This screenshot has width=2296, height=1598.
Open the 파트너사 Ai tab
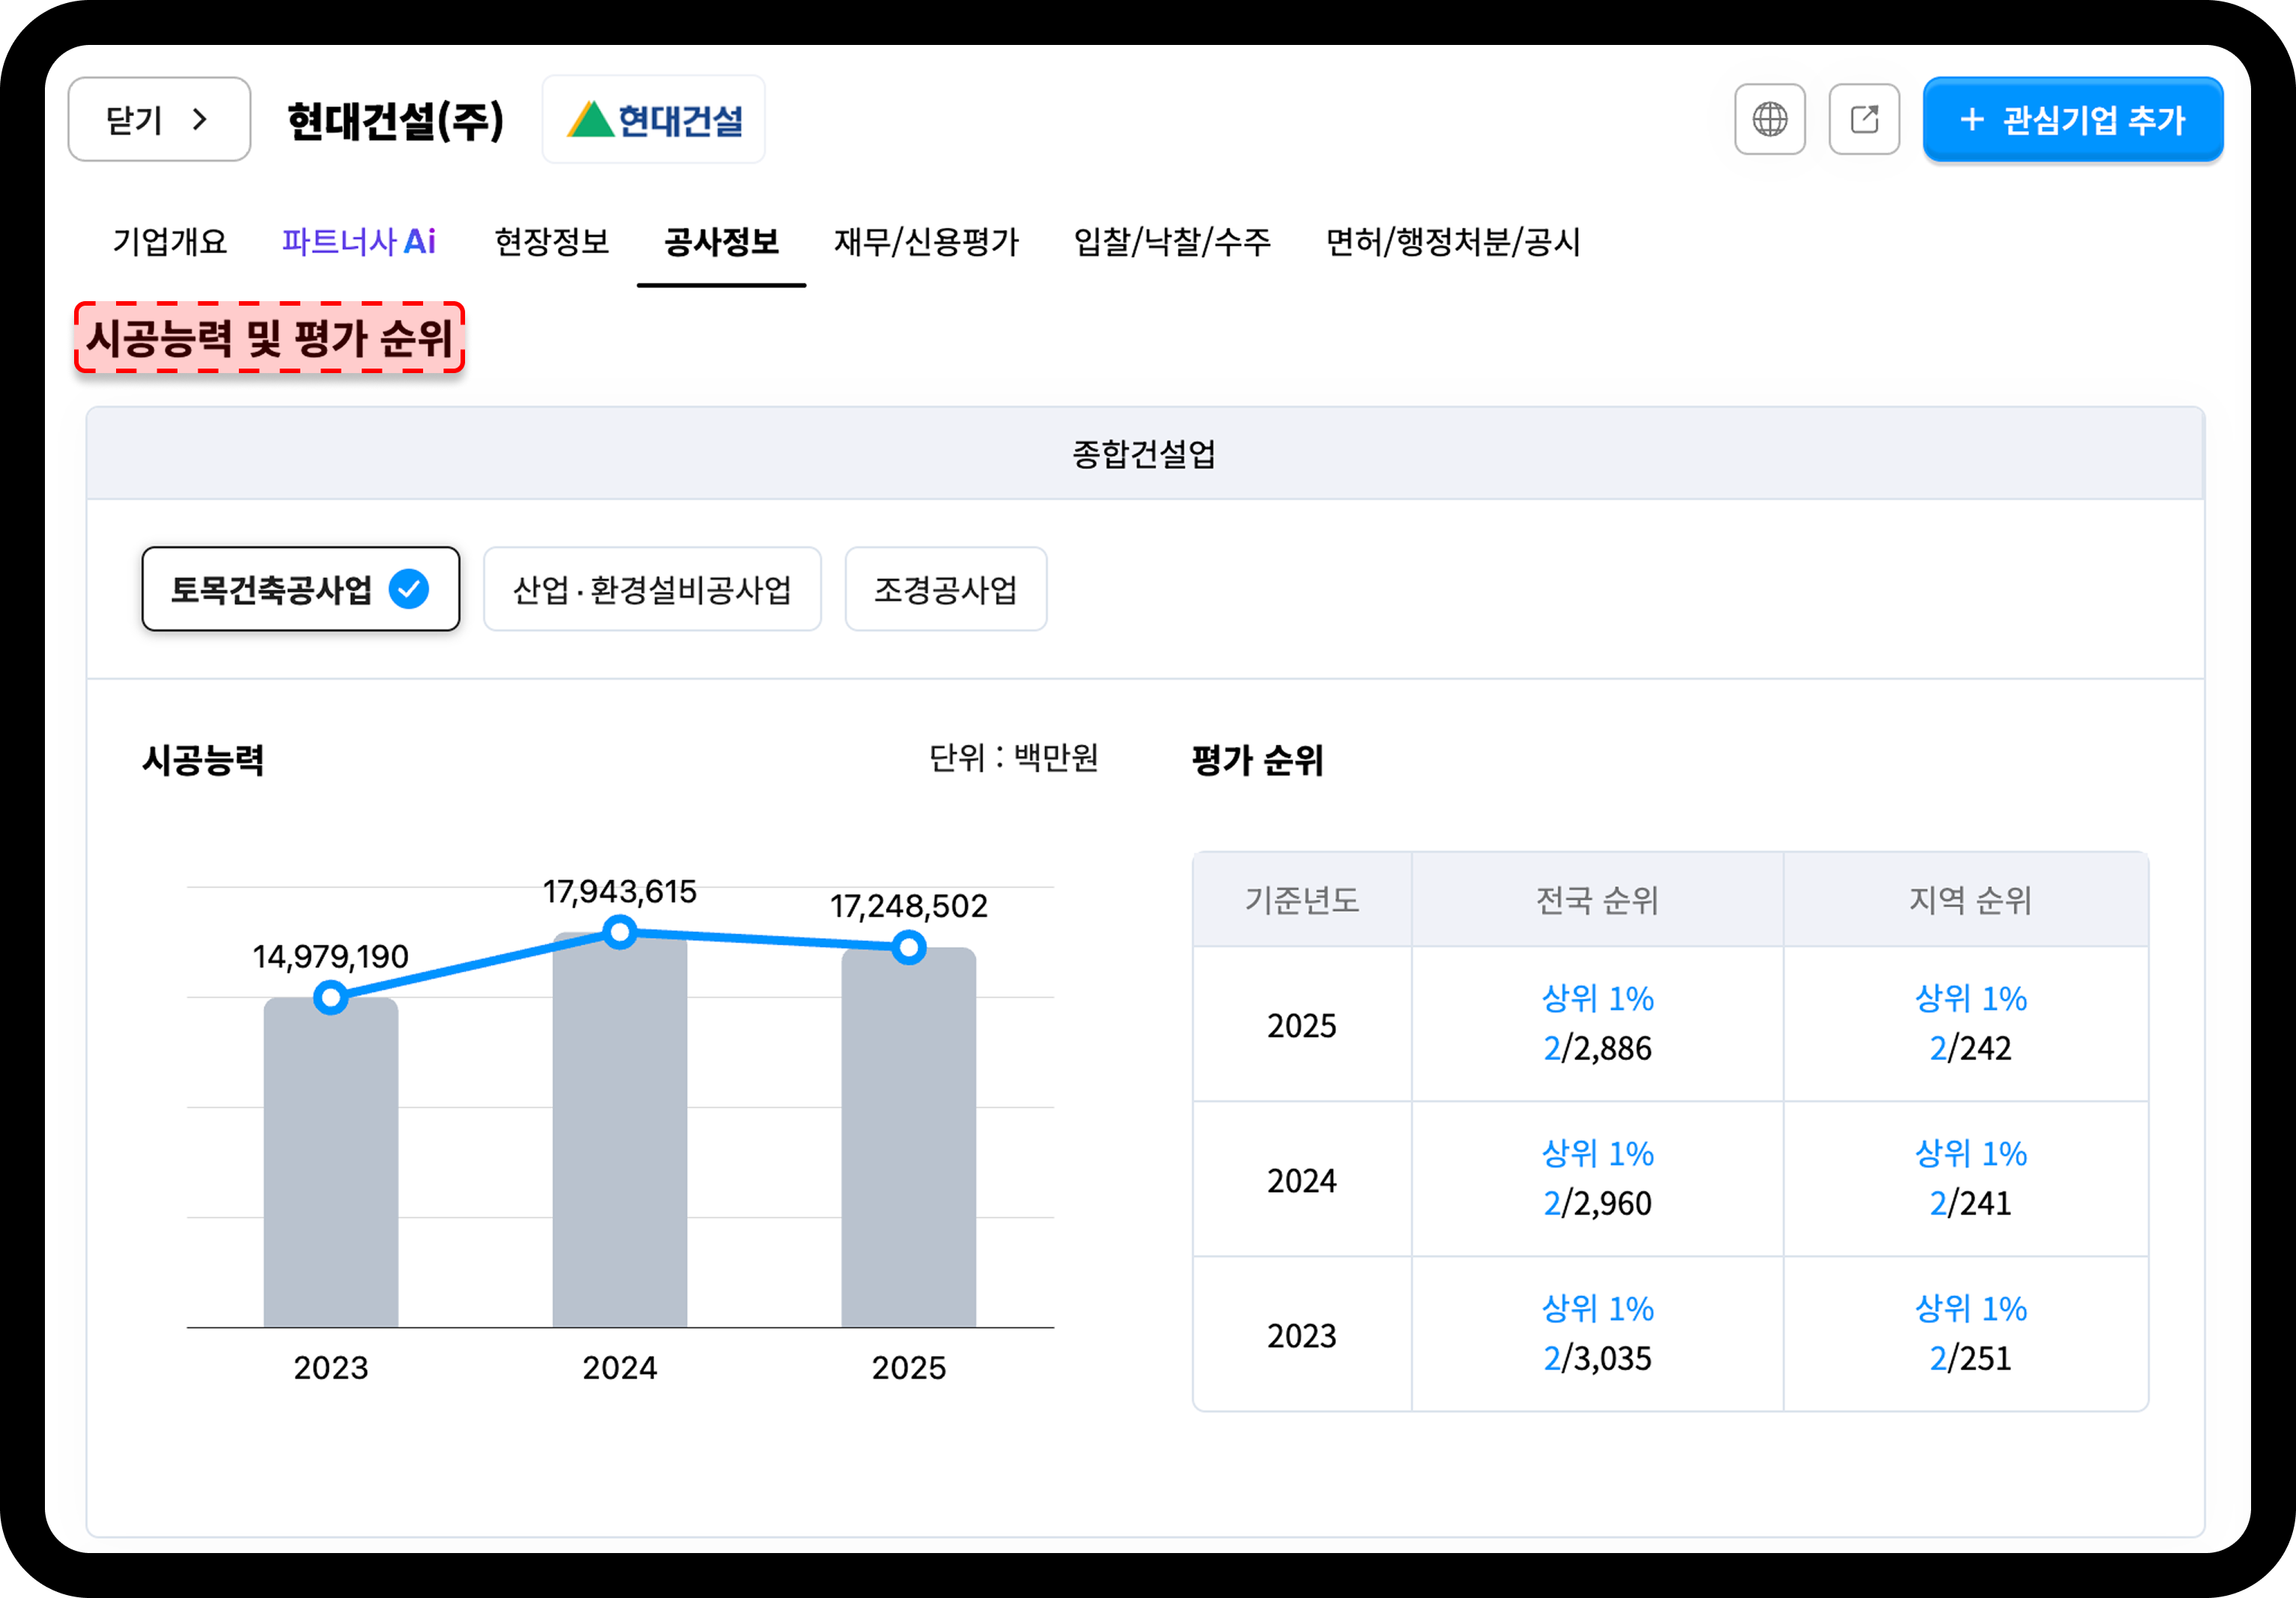pyautogui.click(x=359, y=241)
